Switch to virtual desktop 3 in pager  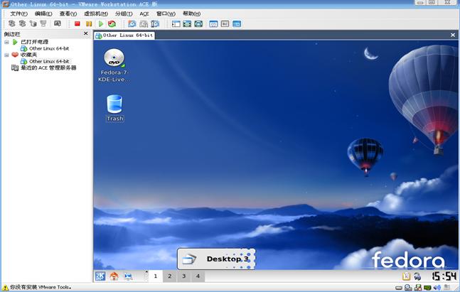click(x=184, y=276)
